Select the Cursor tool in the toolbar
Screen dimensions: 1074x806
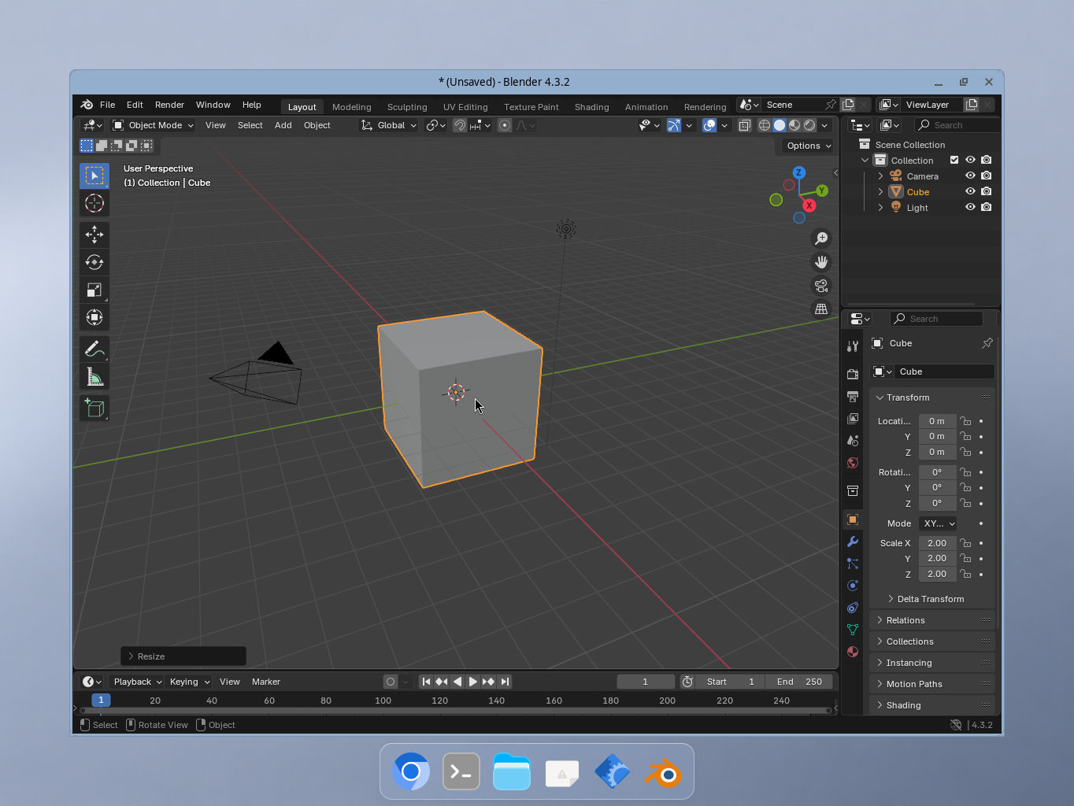point(94,203)
